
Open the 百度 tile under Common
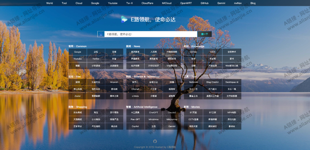tap(114, 52)
